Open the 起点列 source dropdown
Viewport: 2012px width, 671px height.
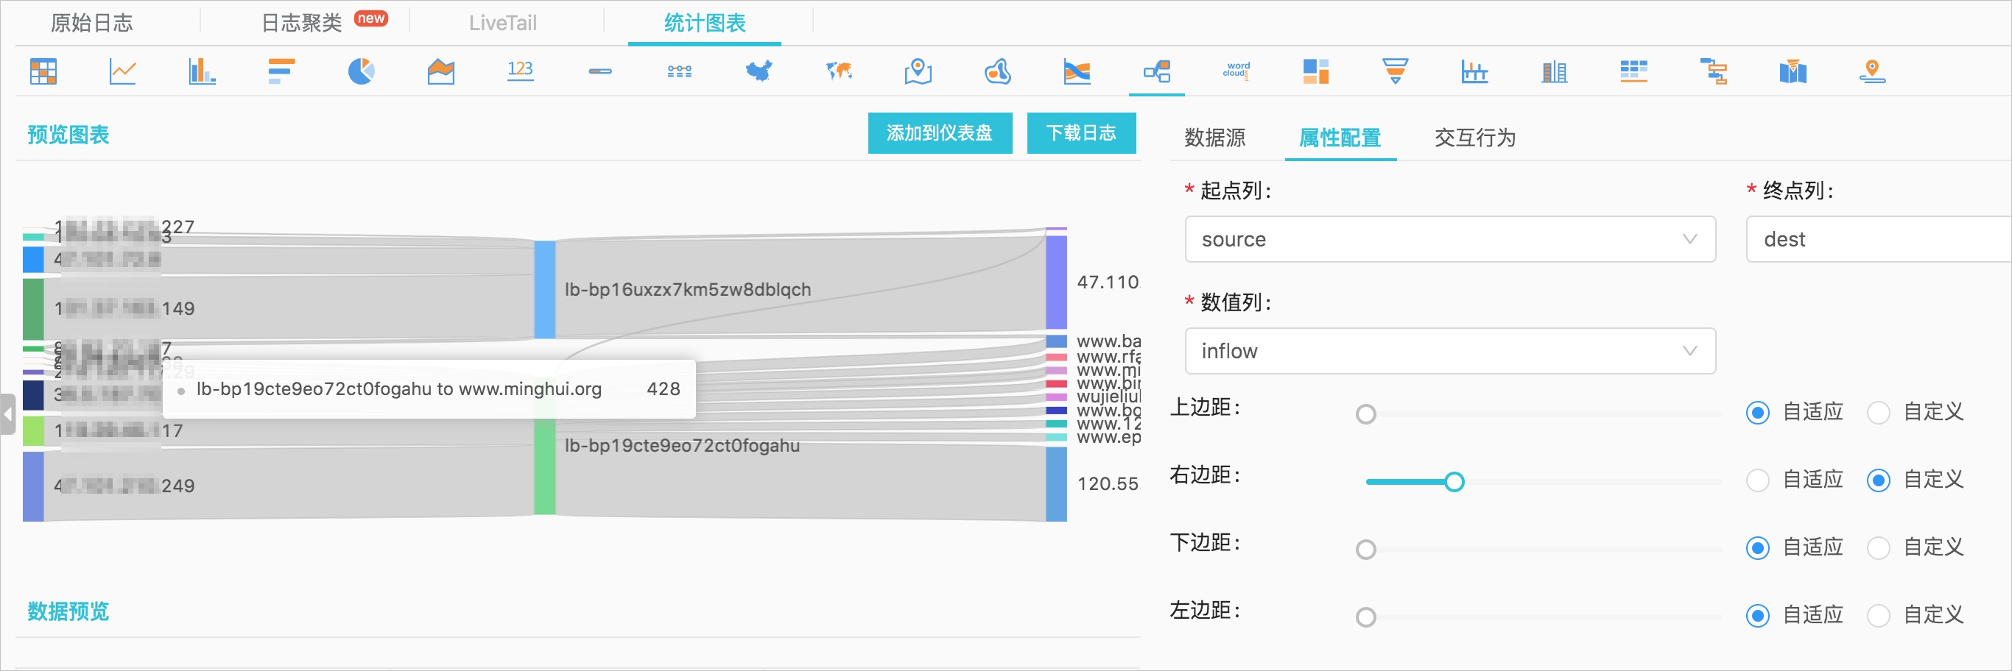[1449, 240]
